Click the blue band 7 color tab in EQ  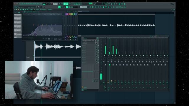coord(76,14)
